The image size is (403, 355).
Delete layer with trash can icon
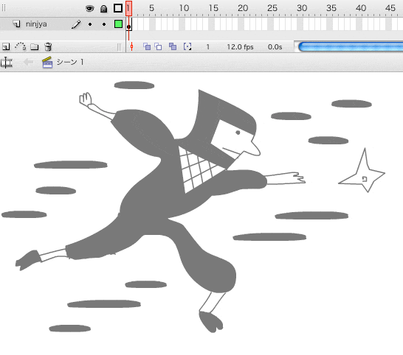pos(48,46)
